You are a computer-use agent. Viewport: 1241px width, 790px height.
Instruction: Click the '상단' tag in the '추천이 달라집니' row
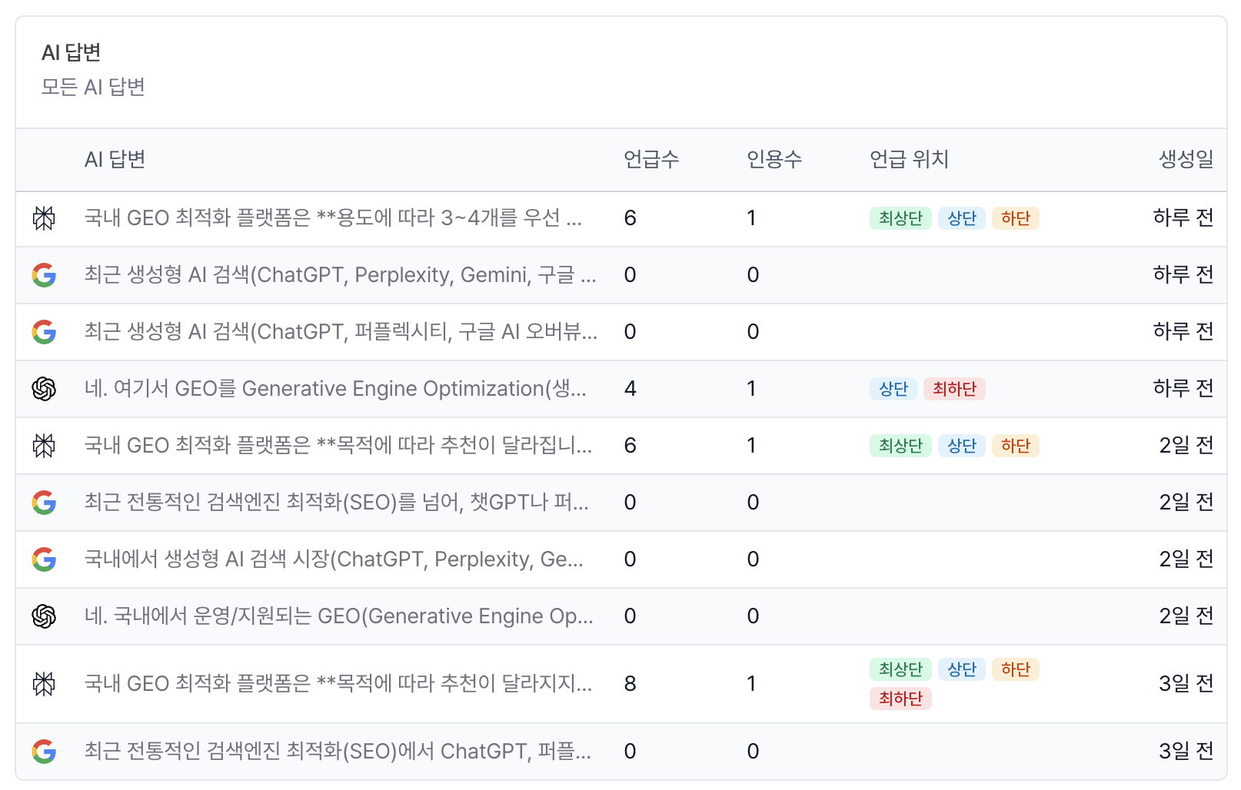coord(962,446)
